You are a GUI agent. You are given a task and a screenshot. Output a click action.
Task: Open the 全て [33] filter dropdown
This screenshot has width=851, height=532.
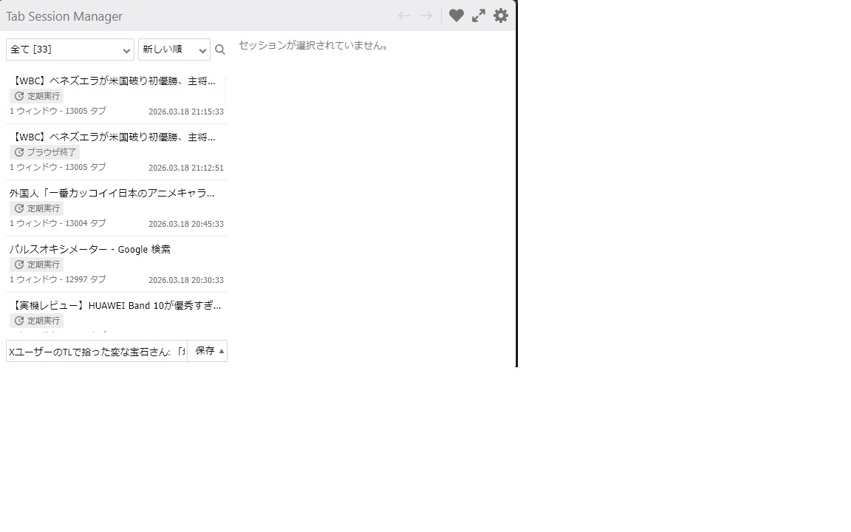pos(70,50)
